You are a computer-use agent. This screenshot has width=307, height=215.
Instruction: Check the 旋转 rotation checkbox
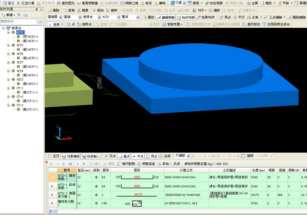tap(243, 156)
